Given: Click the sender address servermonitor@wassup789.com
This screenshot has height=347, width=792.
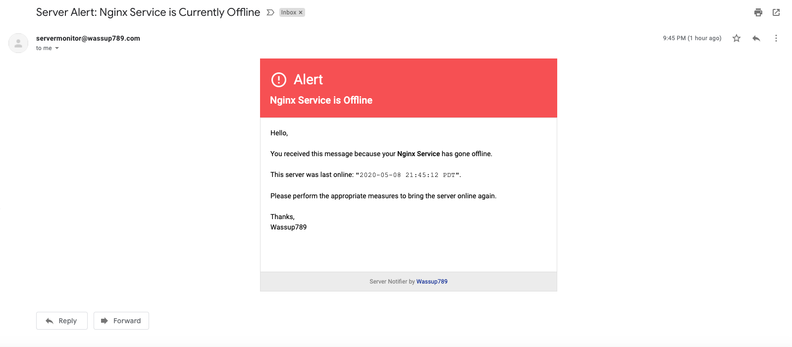Looking at the screenshot, I should point(88,38).
